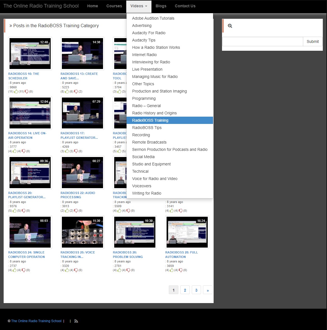Thumbs up RadioBOSS 25: Voice Tracking
327x330 pixels.
click(x=67, y=270)
